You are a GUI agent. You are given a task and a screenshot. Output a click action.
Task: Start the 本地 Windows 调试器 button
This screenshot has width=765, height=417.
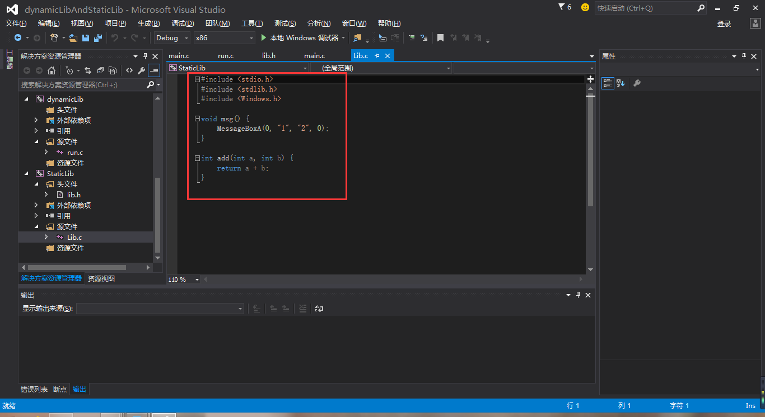pos(300,38)
